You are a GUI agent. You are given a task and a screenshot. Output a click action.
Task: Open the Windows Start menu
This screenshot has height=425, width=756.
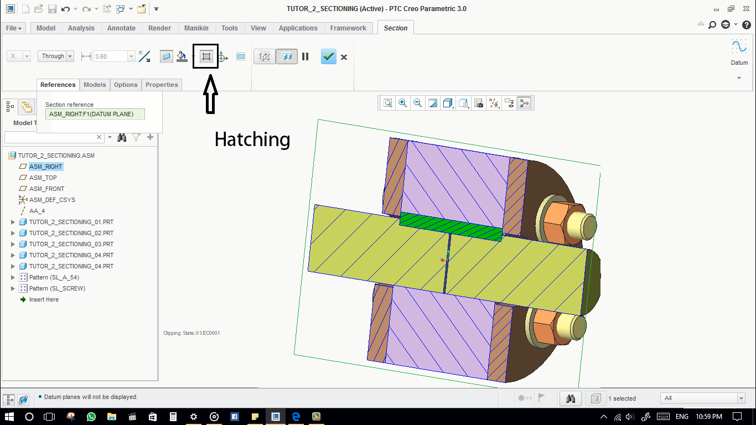tap(11, 416)
